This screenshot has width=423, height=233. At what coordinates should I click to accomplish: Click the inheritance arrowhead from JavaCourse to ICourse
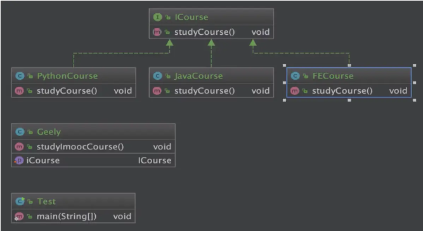pyautogui.click(x=211, y=42)
